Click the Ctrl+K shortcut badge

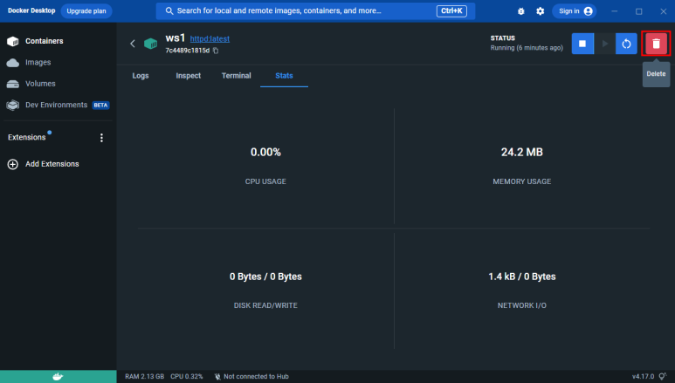(451, 10)
